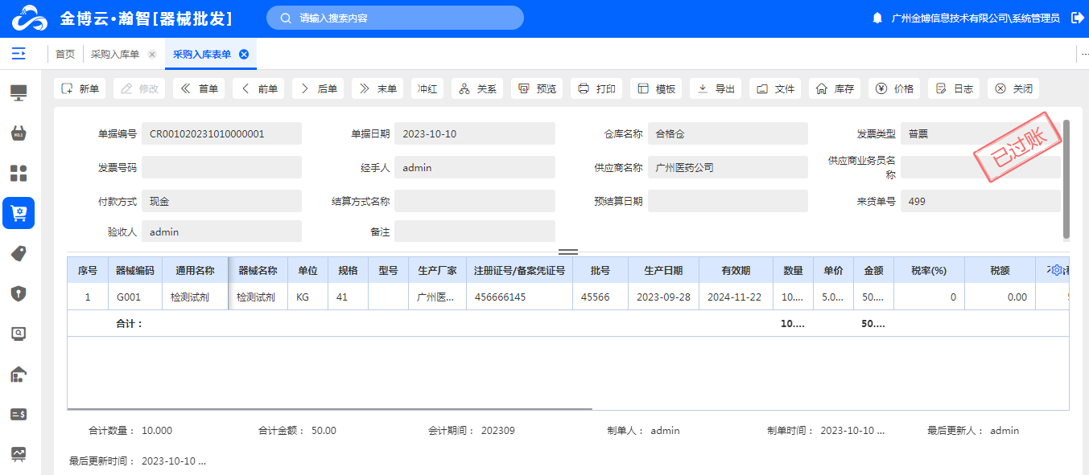Close the 采购入库表单 tab

[244, 55]
